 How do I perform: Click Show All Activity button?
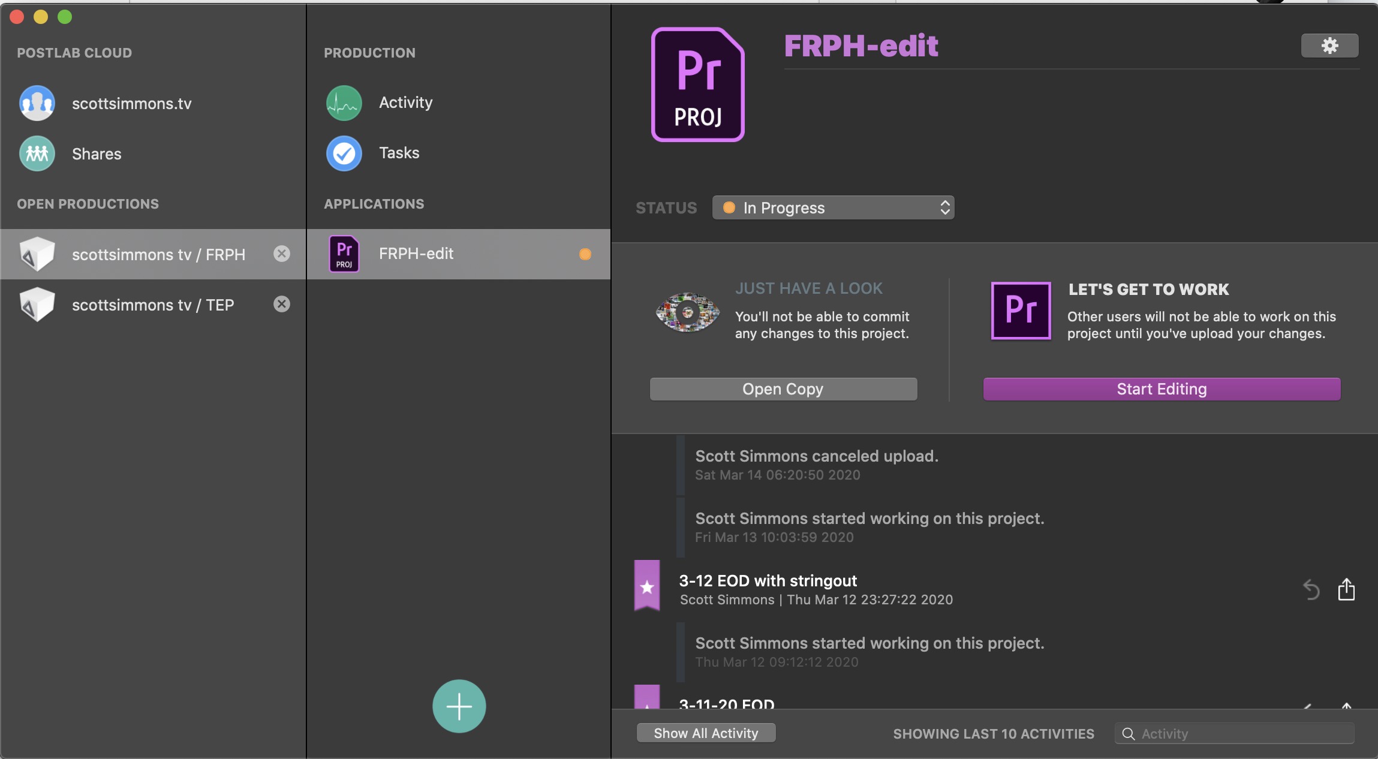[706, 733]
